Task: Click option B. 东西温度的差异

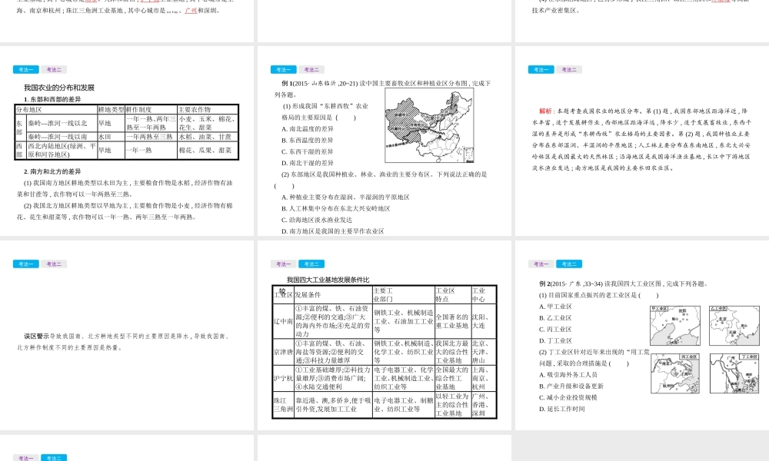Action: [x=308, y=140]
